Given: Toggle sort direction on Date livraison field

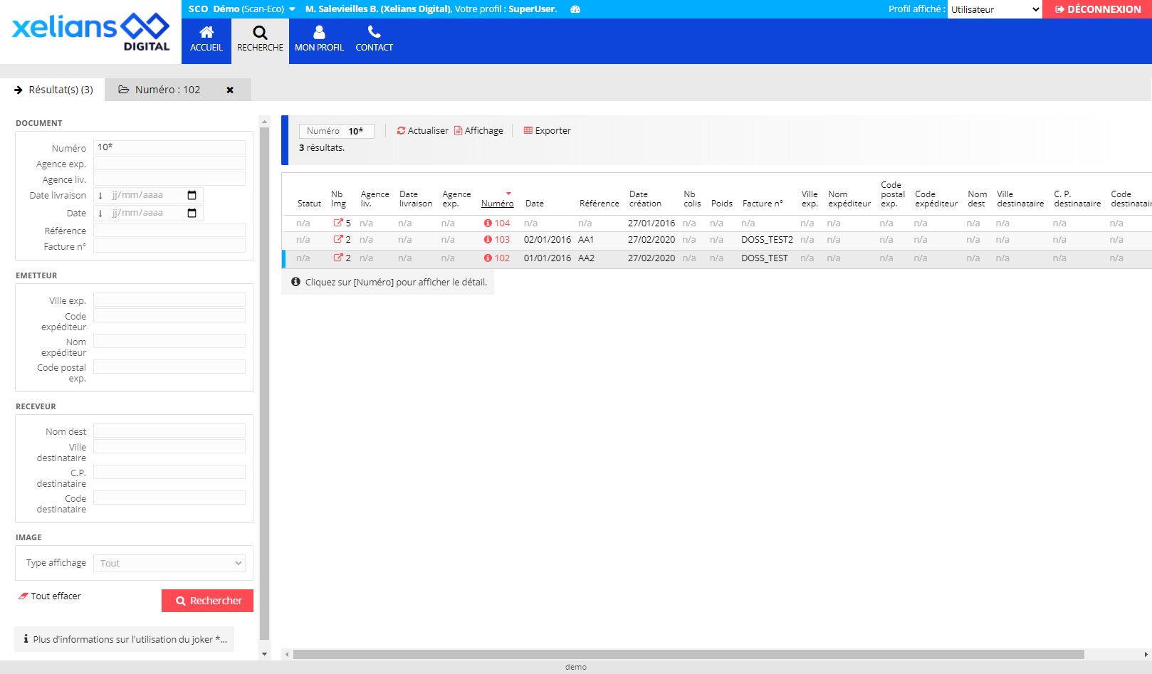Looking at the screenshot, I should [100, 196].
